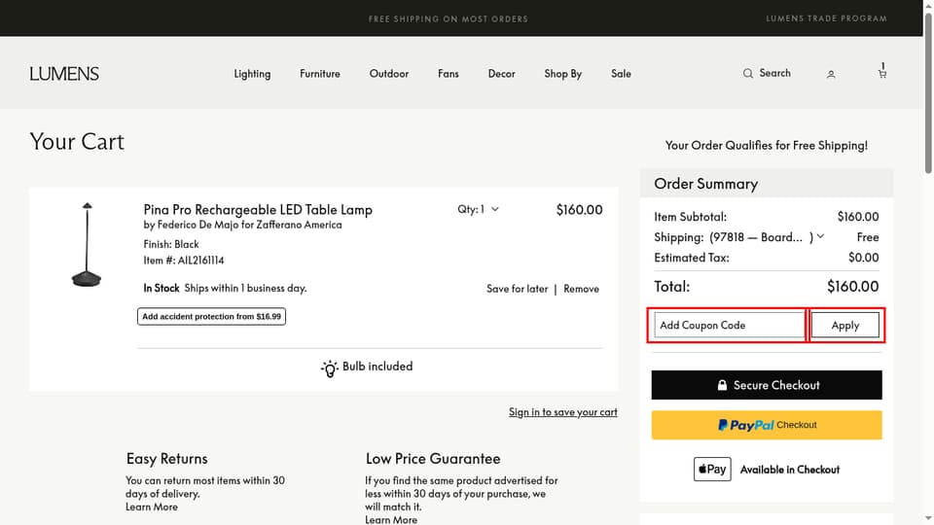934x525 pixels.
Task: Pay with PayPal Checkout
Action: pyautogui.click(x=767, y=425)
